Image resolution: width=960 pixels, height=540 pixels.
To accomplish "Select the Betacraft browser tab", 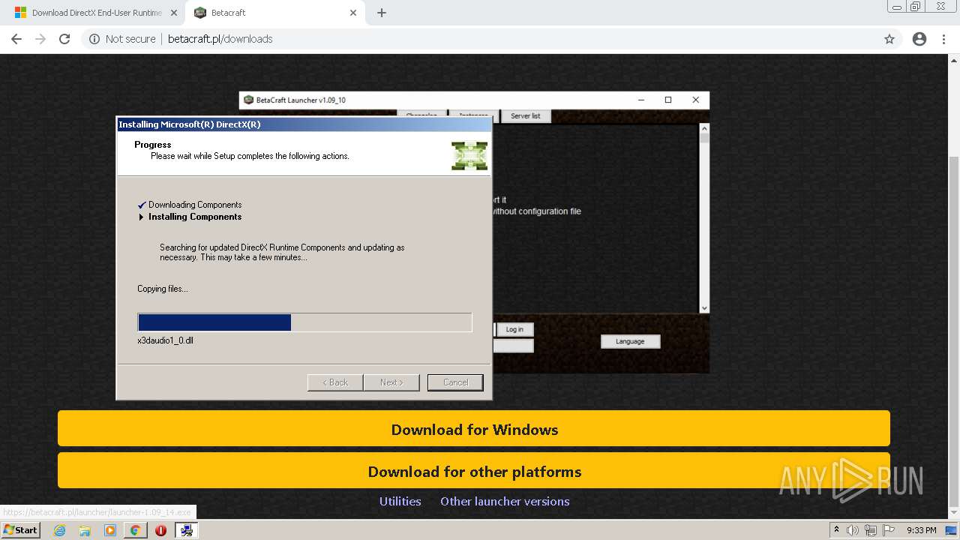I will click(274, 13).
